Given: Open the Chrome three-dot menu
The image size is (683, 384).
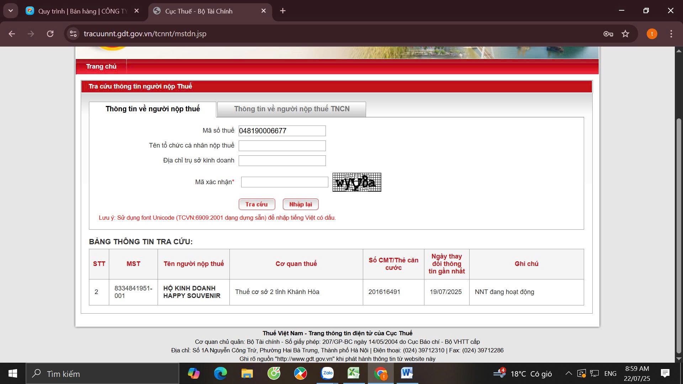Looking at the screenshot, I should click(x=671, y=34).
